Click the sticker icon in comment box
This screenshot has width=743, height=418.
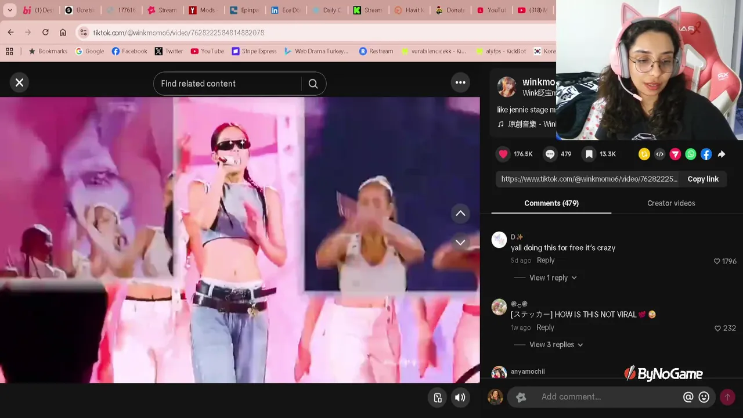click(521, 397)
